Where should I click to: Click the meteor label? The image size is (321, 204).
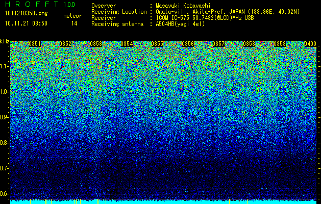click(x=72, y=16)
